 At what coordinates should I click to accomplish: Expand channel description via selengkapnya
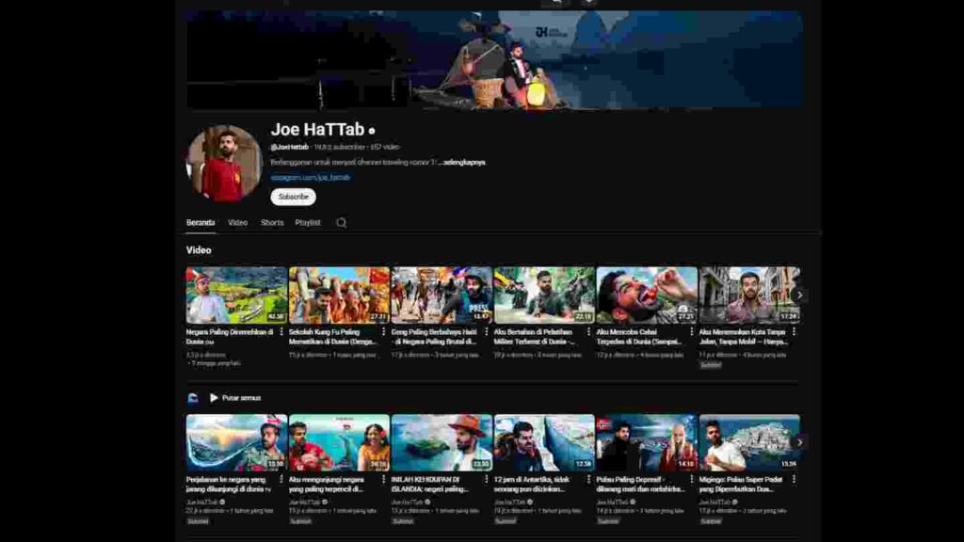tap(464, 162)
